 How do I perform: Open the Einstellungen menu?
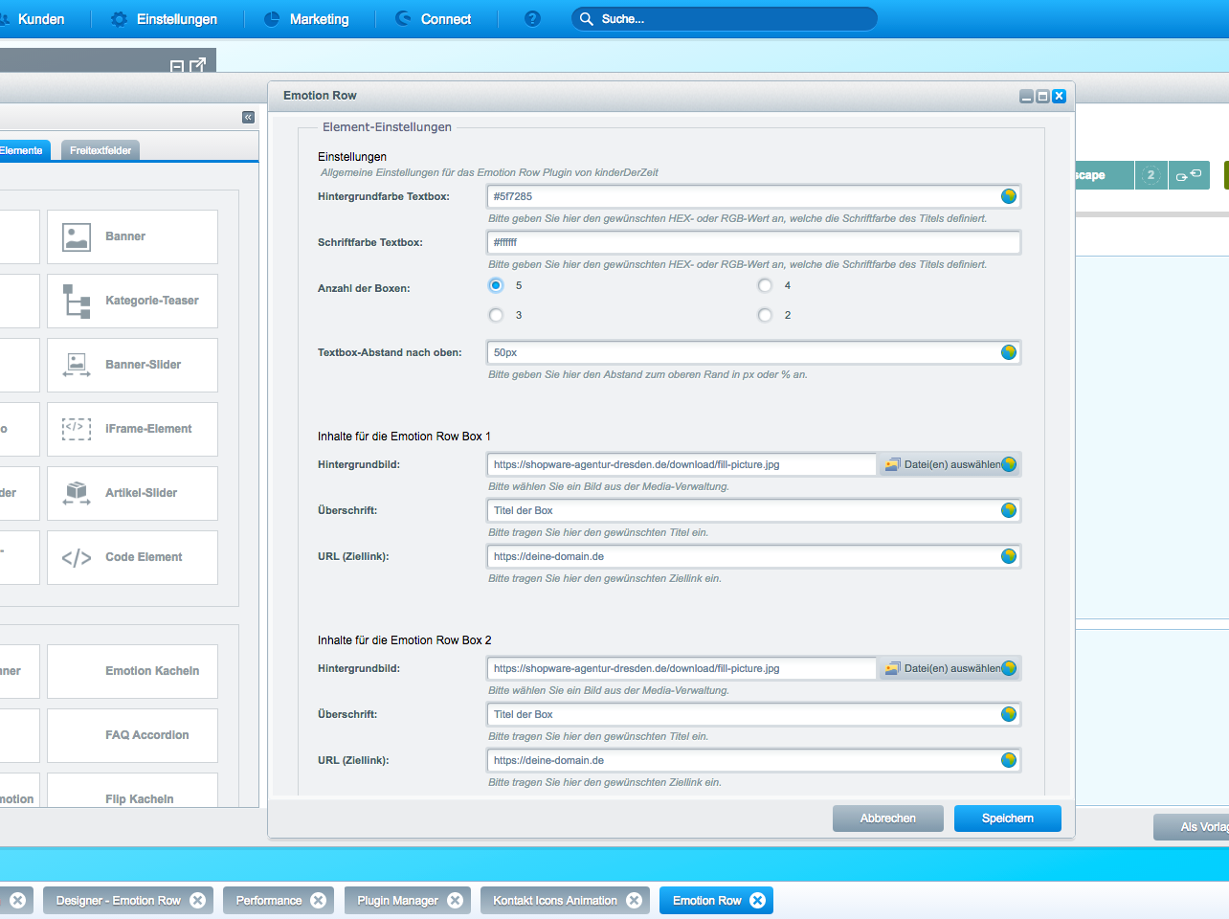(164, 19)
